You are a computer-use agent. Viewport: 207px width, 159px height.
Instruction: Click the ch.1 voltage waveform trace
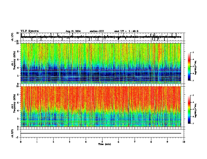coord(101,37)
